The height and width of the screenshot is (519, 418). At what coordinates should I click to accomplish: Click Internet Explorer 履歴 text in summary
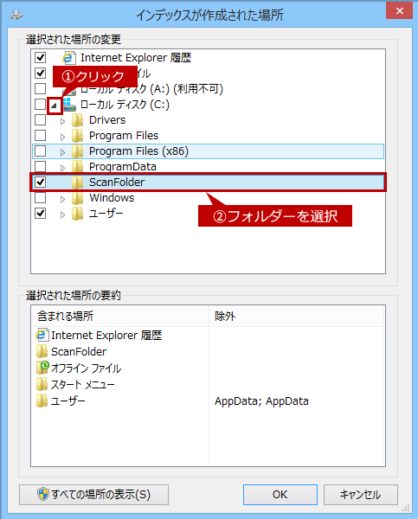[106, 335]
